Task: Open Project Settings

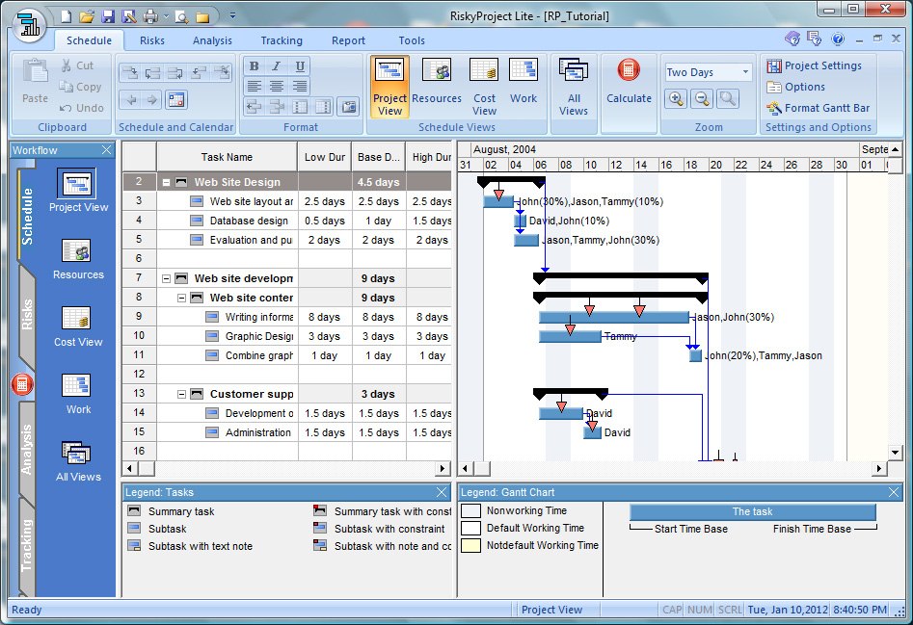Action: [814, 65]
